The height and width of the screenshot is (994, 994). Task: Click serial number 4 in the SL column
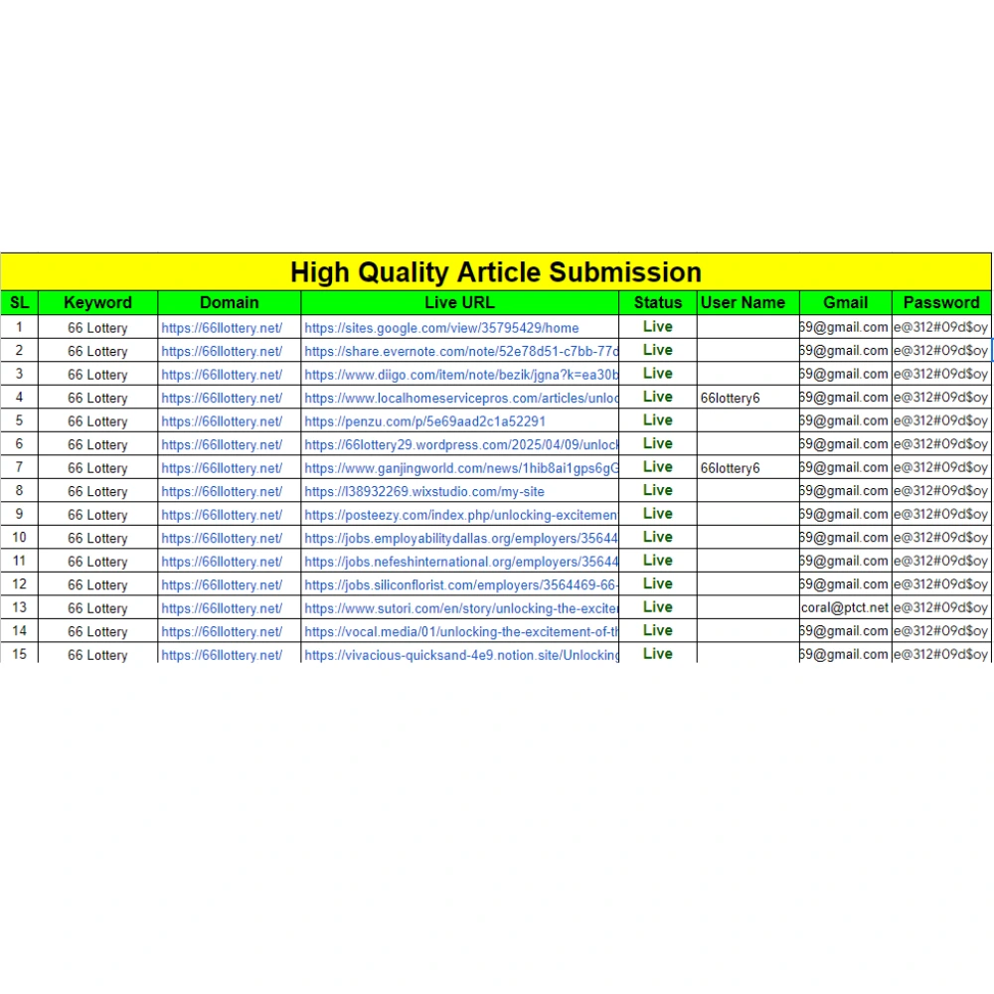pyautogui.click(x=20, y=398)
